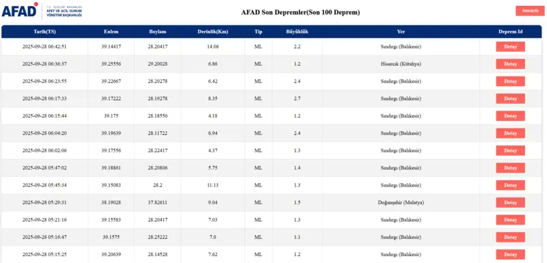Screen dimensions: 547x263
Task: Click magnitude value 2.7
Action: (297, 98)
